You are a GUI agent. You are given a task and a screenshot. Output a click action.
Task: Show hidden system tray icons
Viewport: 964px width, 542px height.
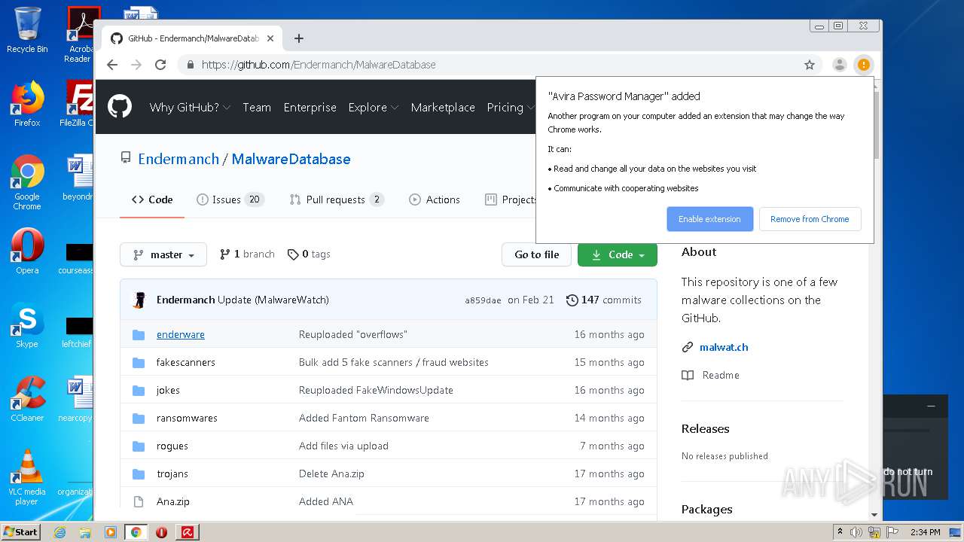pos(840,532)
